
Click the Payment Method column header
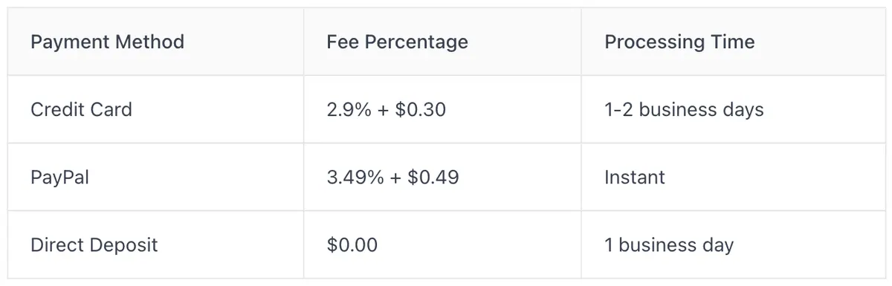[155, 42]
